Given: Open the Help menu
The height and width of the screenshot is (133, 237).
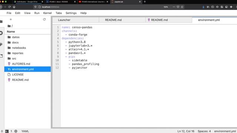Looking at the screenshot, I should pyautogui.click(x=83, y=13).
